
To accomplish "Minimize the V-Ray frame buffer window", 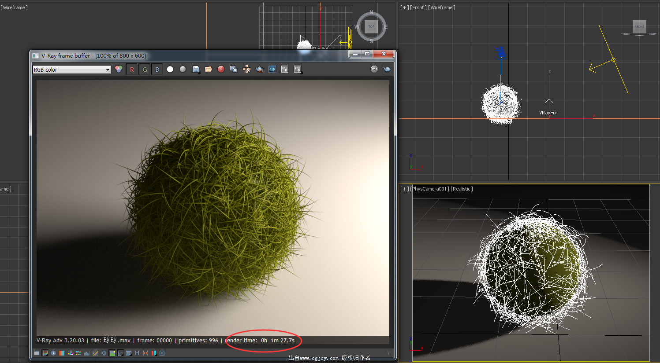I will (355, 54).
